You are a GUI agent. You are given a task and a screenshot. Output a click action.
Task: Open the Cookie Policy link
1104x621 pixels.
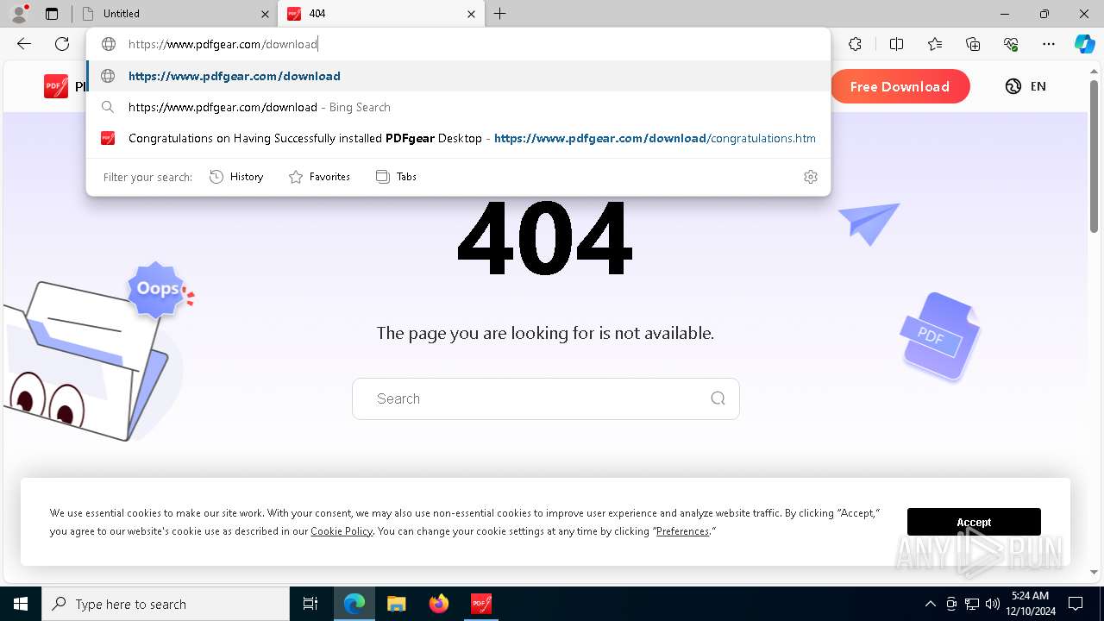click(x=342, y=531)
